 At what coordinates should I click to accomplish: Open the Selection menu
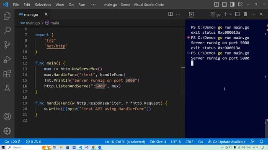43,5
